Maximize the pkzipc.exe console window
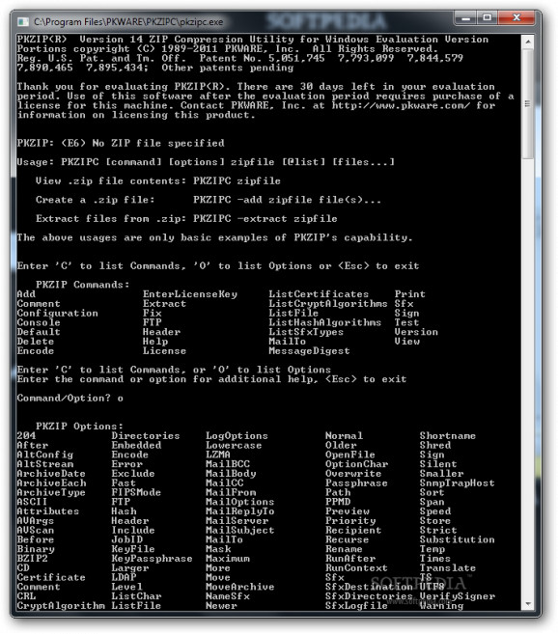The height and width of the screenshot is (634, 558). [488, 18]
